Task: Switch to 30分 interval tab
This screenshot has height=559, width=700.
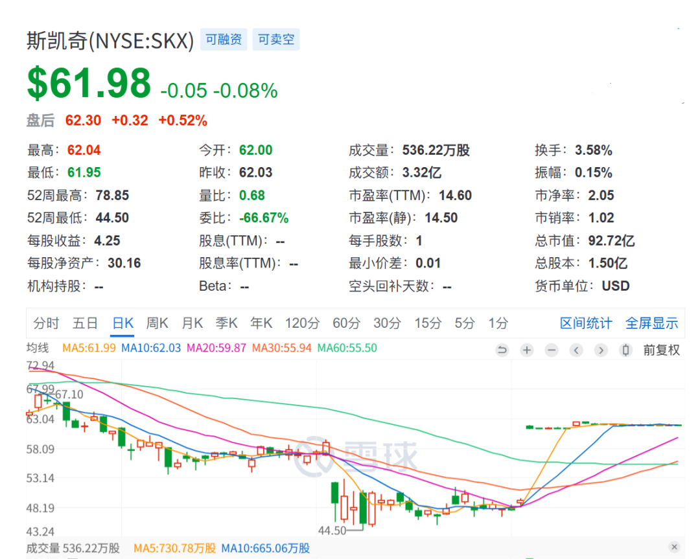Action: tap(387, 323)
